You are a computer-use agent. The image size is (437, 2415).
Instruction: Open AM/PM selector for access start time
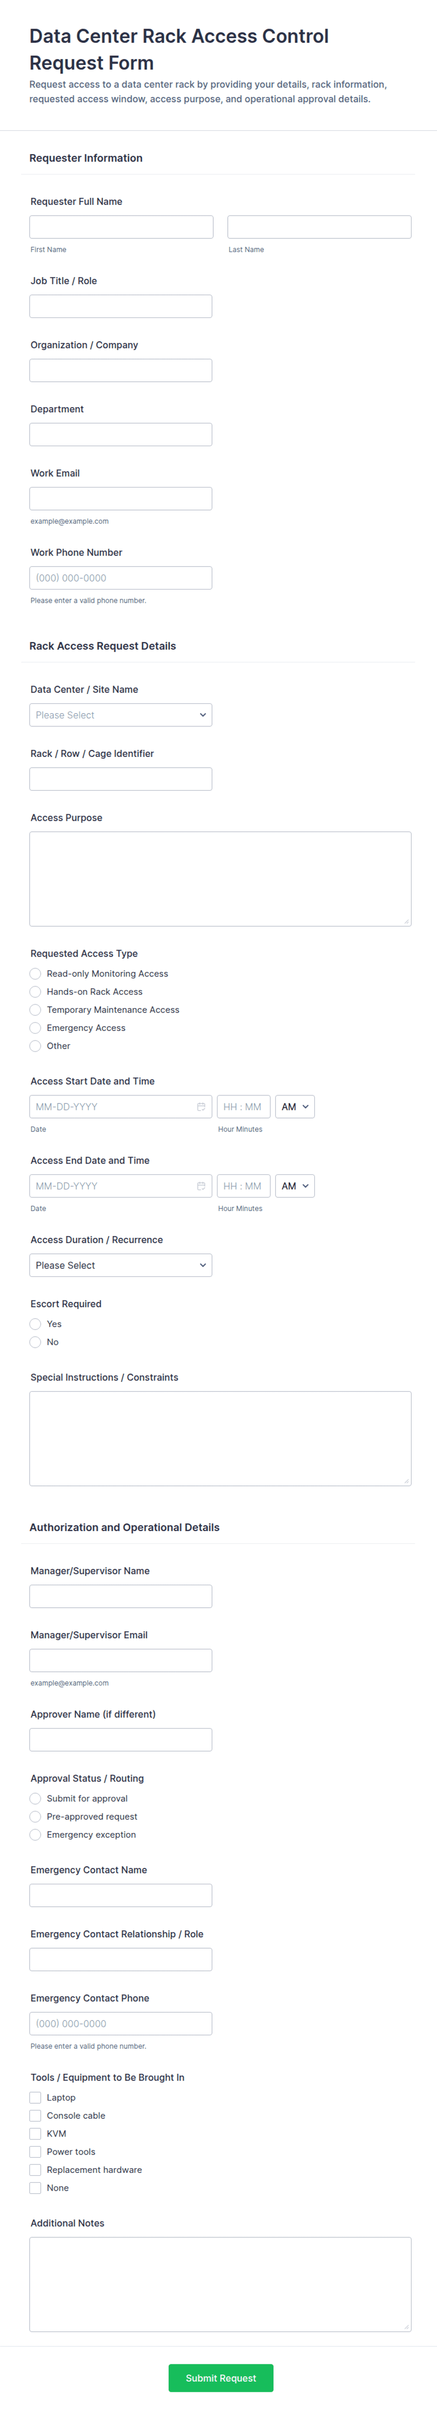(x=295, y=1107)
